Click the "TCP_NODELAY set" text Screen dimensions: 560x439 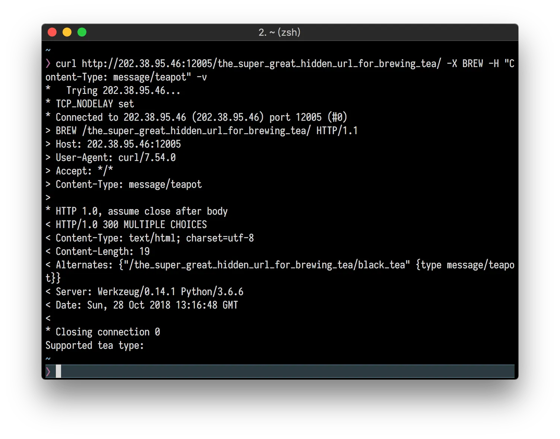95,104
